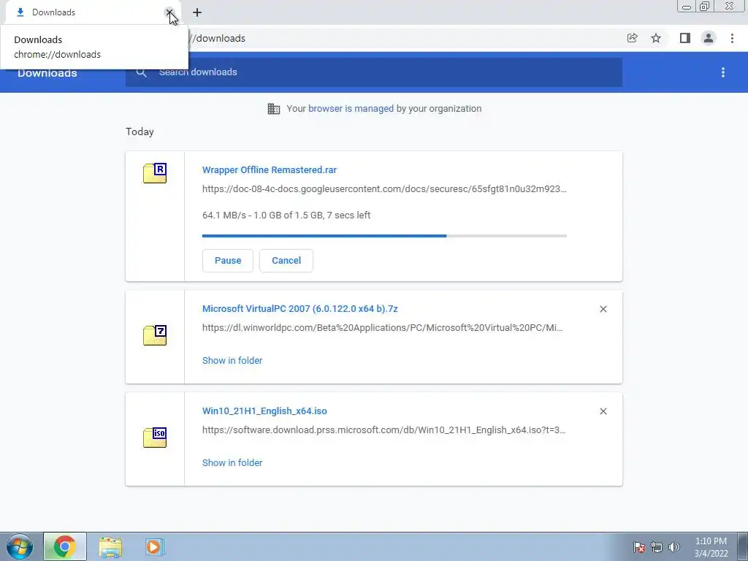Open Wrapper Offline Remastered.rar link
Screen dimensions: 748x561
pyautogui.click(x=270, y=169)
